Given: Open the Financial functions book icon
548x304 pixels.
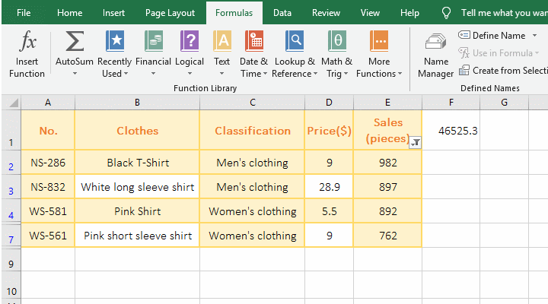Looking at the screenshot, I should pos(154,41).
